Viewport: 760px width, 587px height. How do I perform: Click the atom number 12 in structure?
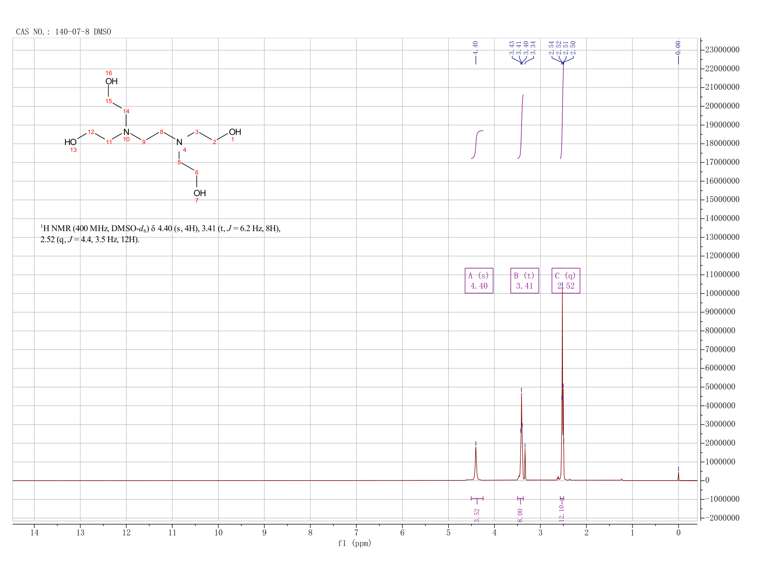point(91,132)
